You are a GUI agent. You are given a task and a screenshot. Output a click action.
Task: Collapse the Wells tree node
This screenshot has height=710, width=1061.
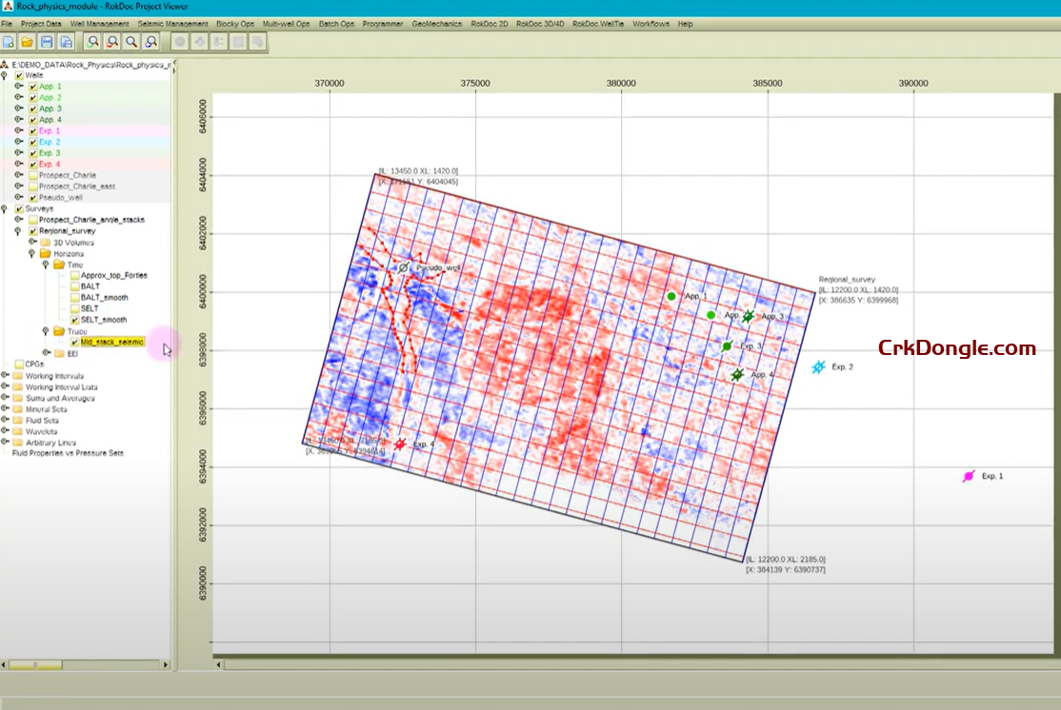coord(6,75)
